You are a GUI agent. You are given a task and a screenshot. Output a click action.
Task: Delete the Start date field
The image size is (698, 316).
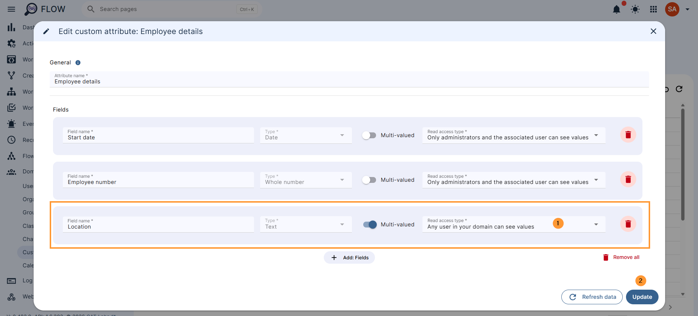pos(628,135)
